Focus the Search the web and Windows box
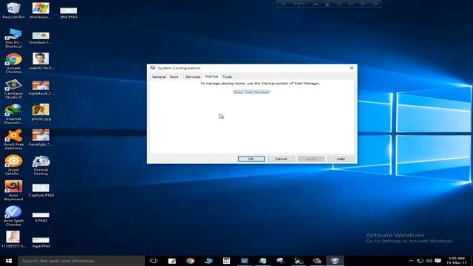473x266 pixels. point(81,261)
